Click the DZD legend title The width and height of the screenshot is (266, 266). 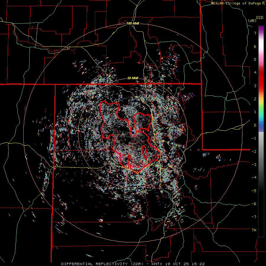[x=260, y=18]
